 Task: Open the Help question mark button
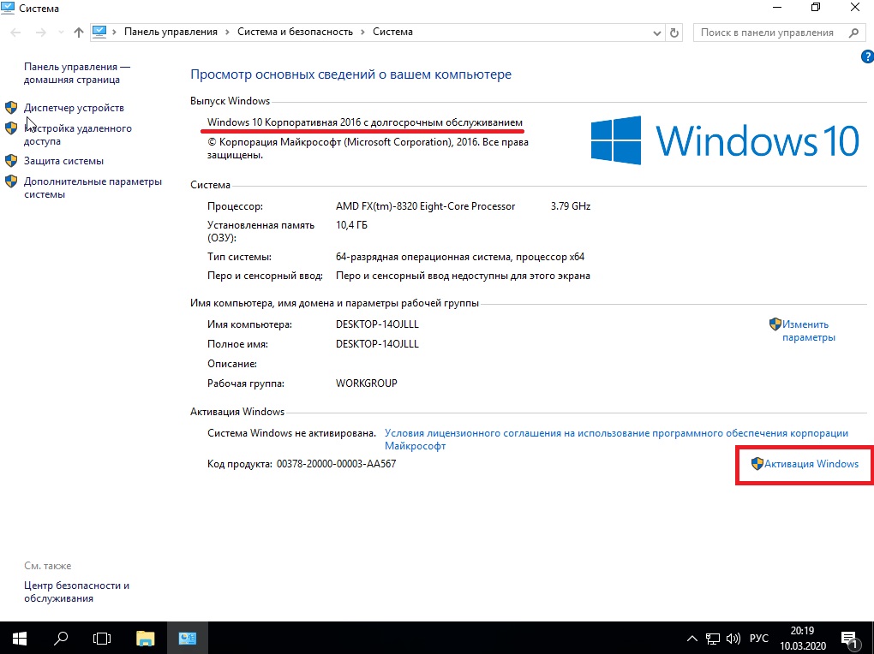pyautogui.click(x=867, y=56)
